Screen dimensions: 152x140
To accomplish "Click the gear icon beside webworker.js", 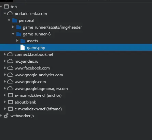I will click(x=6, y=116).
